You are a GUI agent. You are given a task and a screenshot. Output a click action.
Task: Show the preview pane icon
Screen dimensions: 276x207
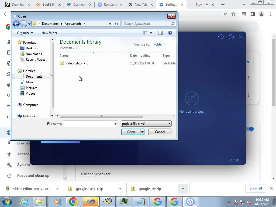click(x=160, y=33)
